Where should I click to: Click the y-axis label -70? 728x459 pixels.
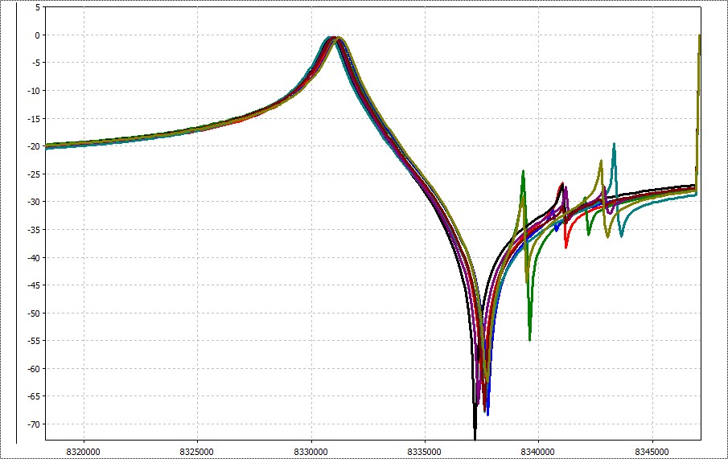(32, 424)
